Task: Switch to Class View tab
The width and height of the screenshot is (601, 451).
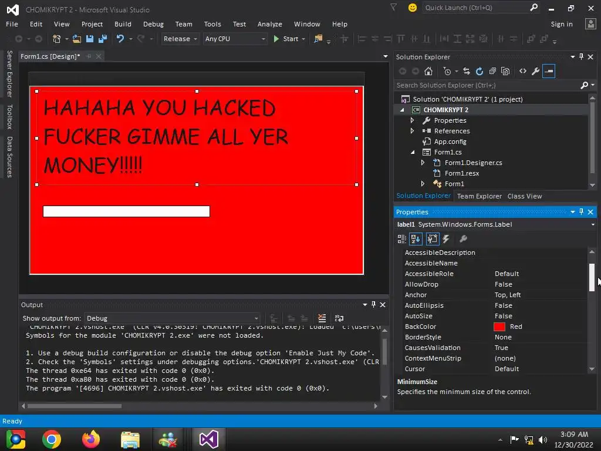Action: coord(524,196)
